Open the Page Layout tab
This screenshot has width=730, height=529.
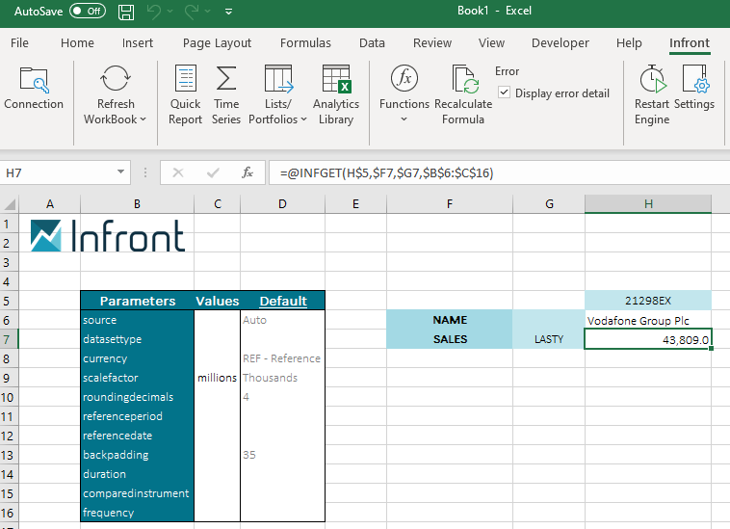click(x=217, y=43)
